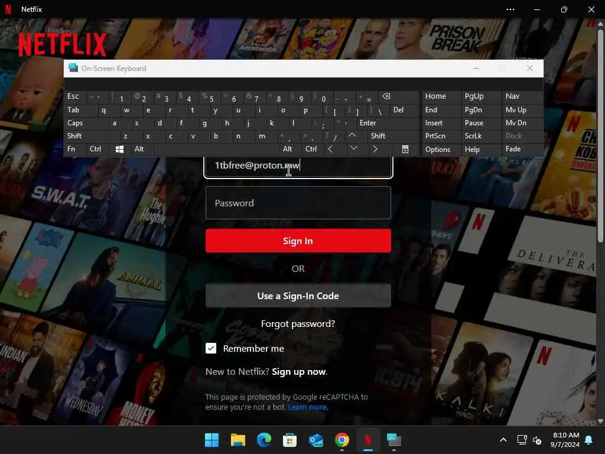Open notifications bell in system tray
The image size is (605, 454).
(589, 440)
